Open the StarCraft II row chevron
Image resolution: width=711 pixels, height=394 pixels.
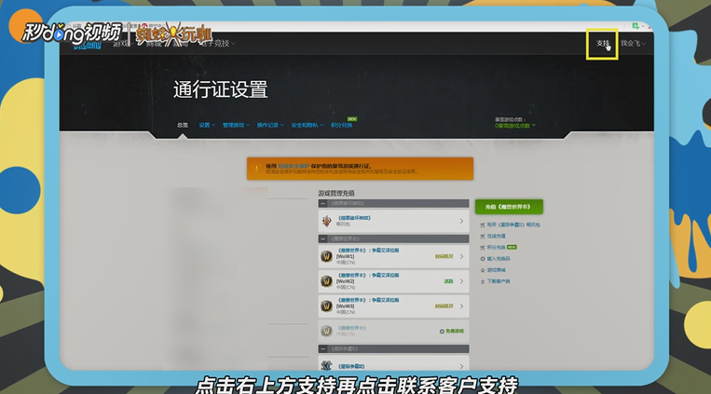[x=461, y=366]
